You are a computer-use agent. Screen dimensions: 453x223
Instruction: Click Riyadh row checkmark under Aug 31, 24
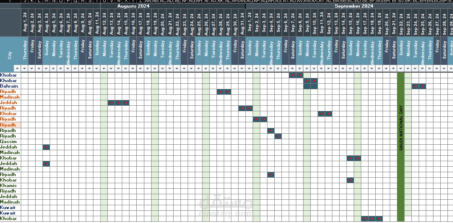[x=242, y=108]
